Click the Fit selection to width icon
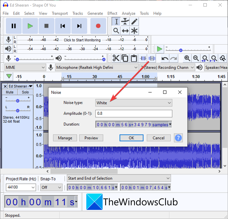228x219 pixels. coord(205,58)
